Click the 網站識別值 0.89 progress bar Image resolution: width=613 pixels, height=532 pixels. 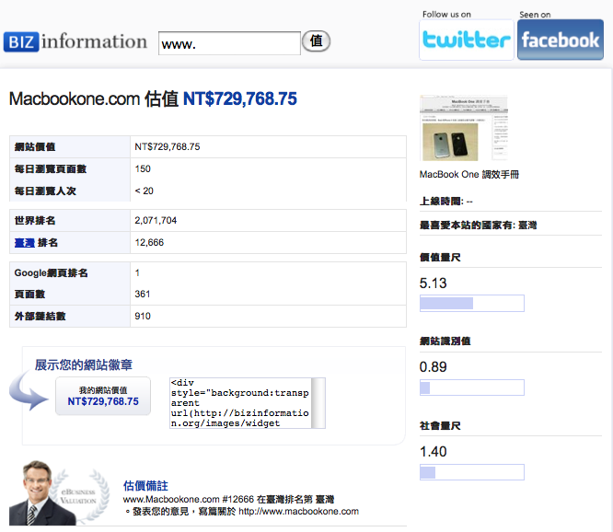pos(472,387)
